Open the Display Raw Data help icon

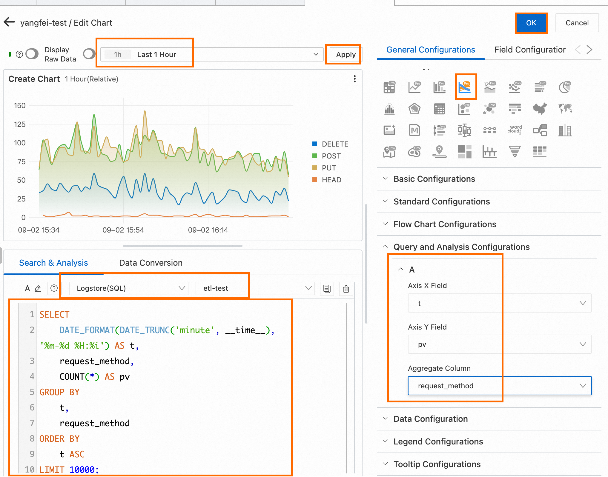click(19, 54)
